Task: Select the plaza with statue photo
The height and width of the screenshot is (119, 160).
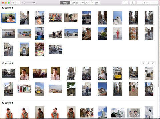Action: pos(71,34)
